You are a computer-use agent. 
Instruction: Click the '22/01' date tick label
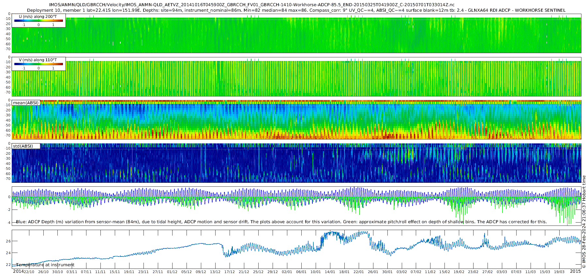[x=359, y=272]
